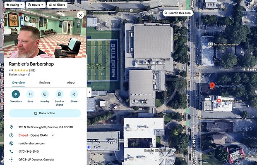Click The Village Vets map marker
Image resolution: width=257 pixels, height=165 pixels.
[x=219, y=101]
